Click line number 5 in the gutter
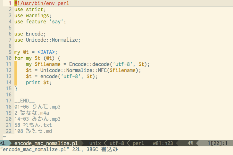 pyautogui.click(x=10, y=28)
